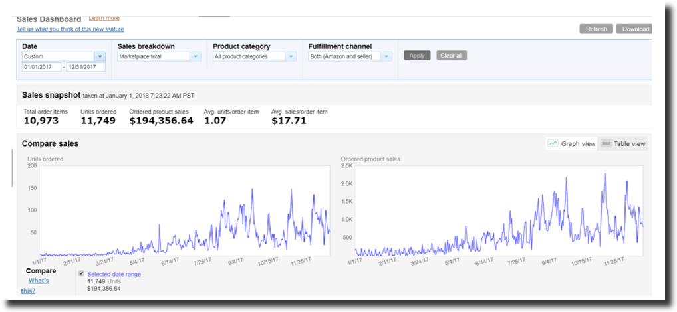Viewport: 677px width, 312px height.
Task: Click the Refresh button
Action: click(596, 29)
